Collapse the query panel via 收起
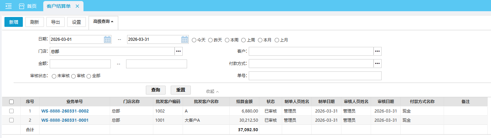This screenshot has width=491, height=138. (212, 91)
